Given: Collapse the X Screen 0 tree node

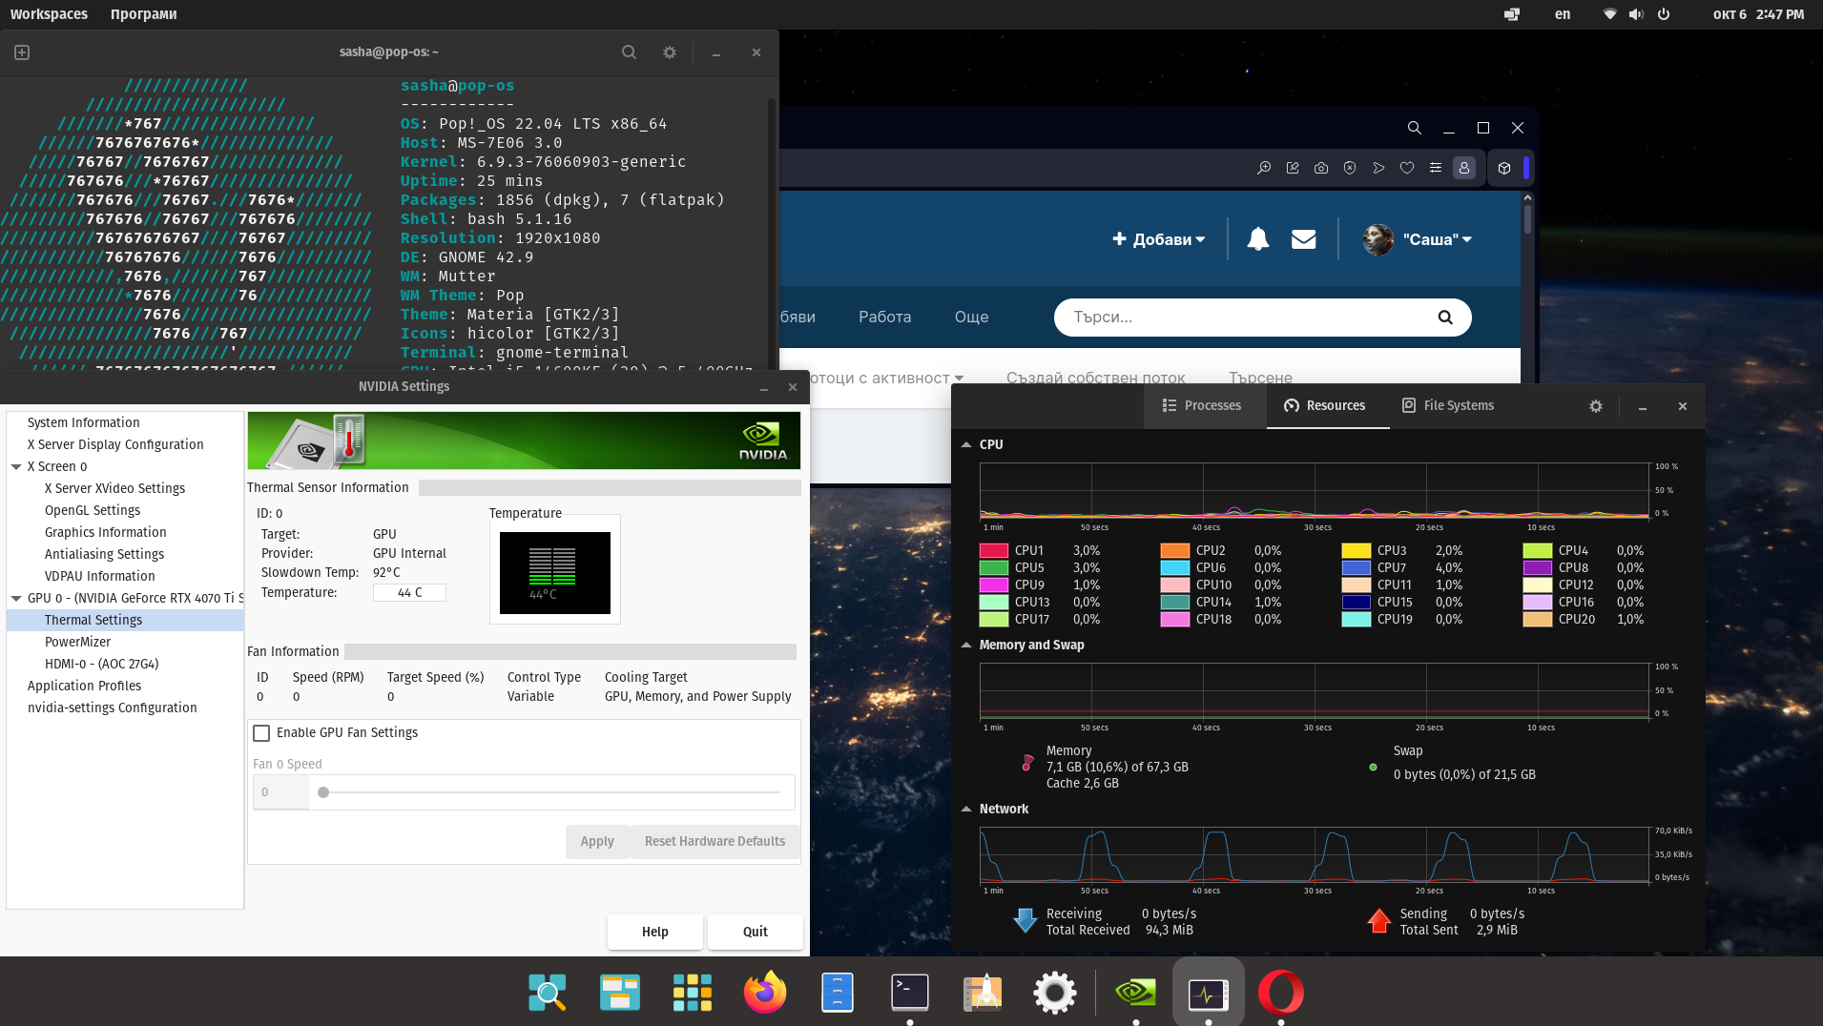Looking at the screenshot, I should [x=16, y=467].
